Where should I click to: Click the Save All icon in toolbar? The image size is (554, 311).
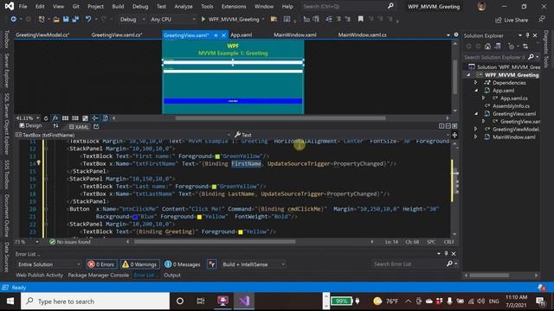75,19
